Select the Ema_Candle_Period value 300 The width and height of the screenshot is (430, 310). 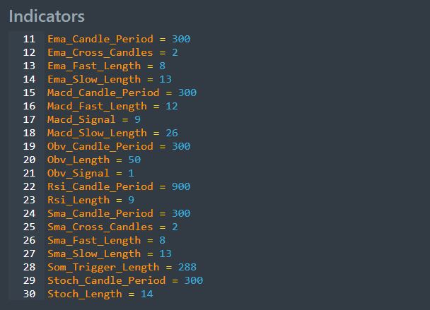tap(181, 39)
